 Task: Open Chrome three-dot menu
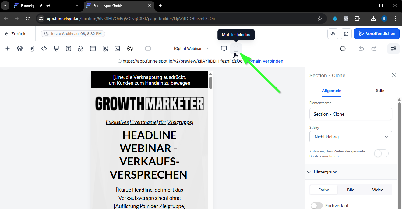[x=395, y=19]
